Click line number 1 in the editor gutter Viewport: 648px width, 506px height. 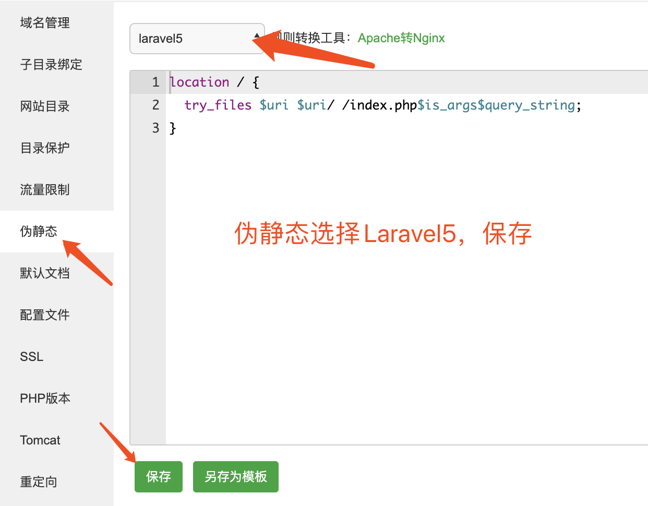(155, 82)
